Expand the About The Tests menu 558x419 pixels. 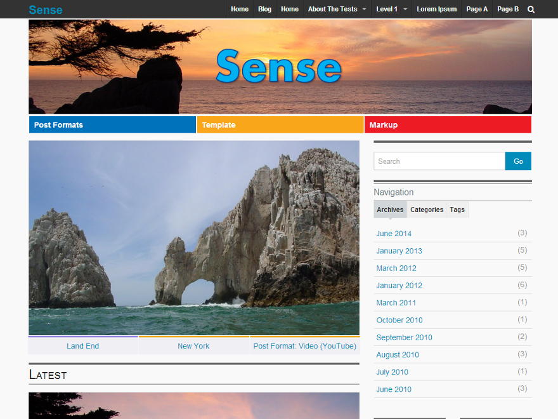333,9
